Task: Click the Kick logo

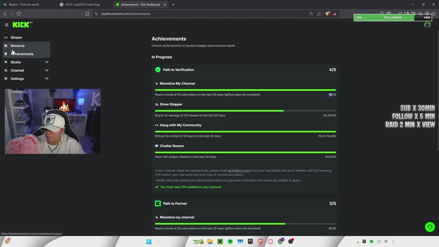Action: click(x=22, y=25)
